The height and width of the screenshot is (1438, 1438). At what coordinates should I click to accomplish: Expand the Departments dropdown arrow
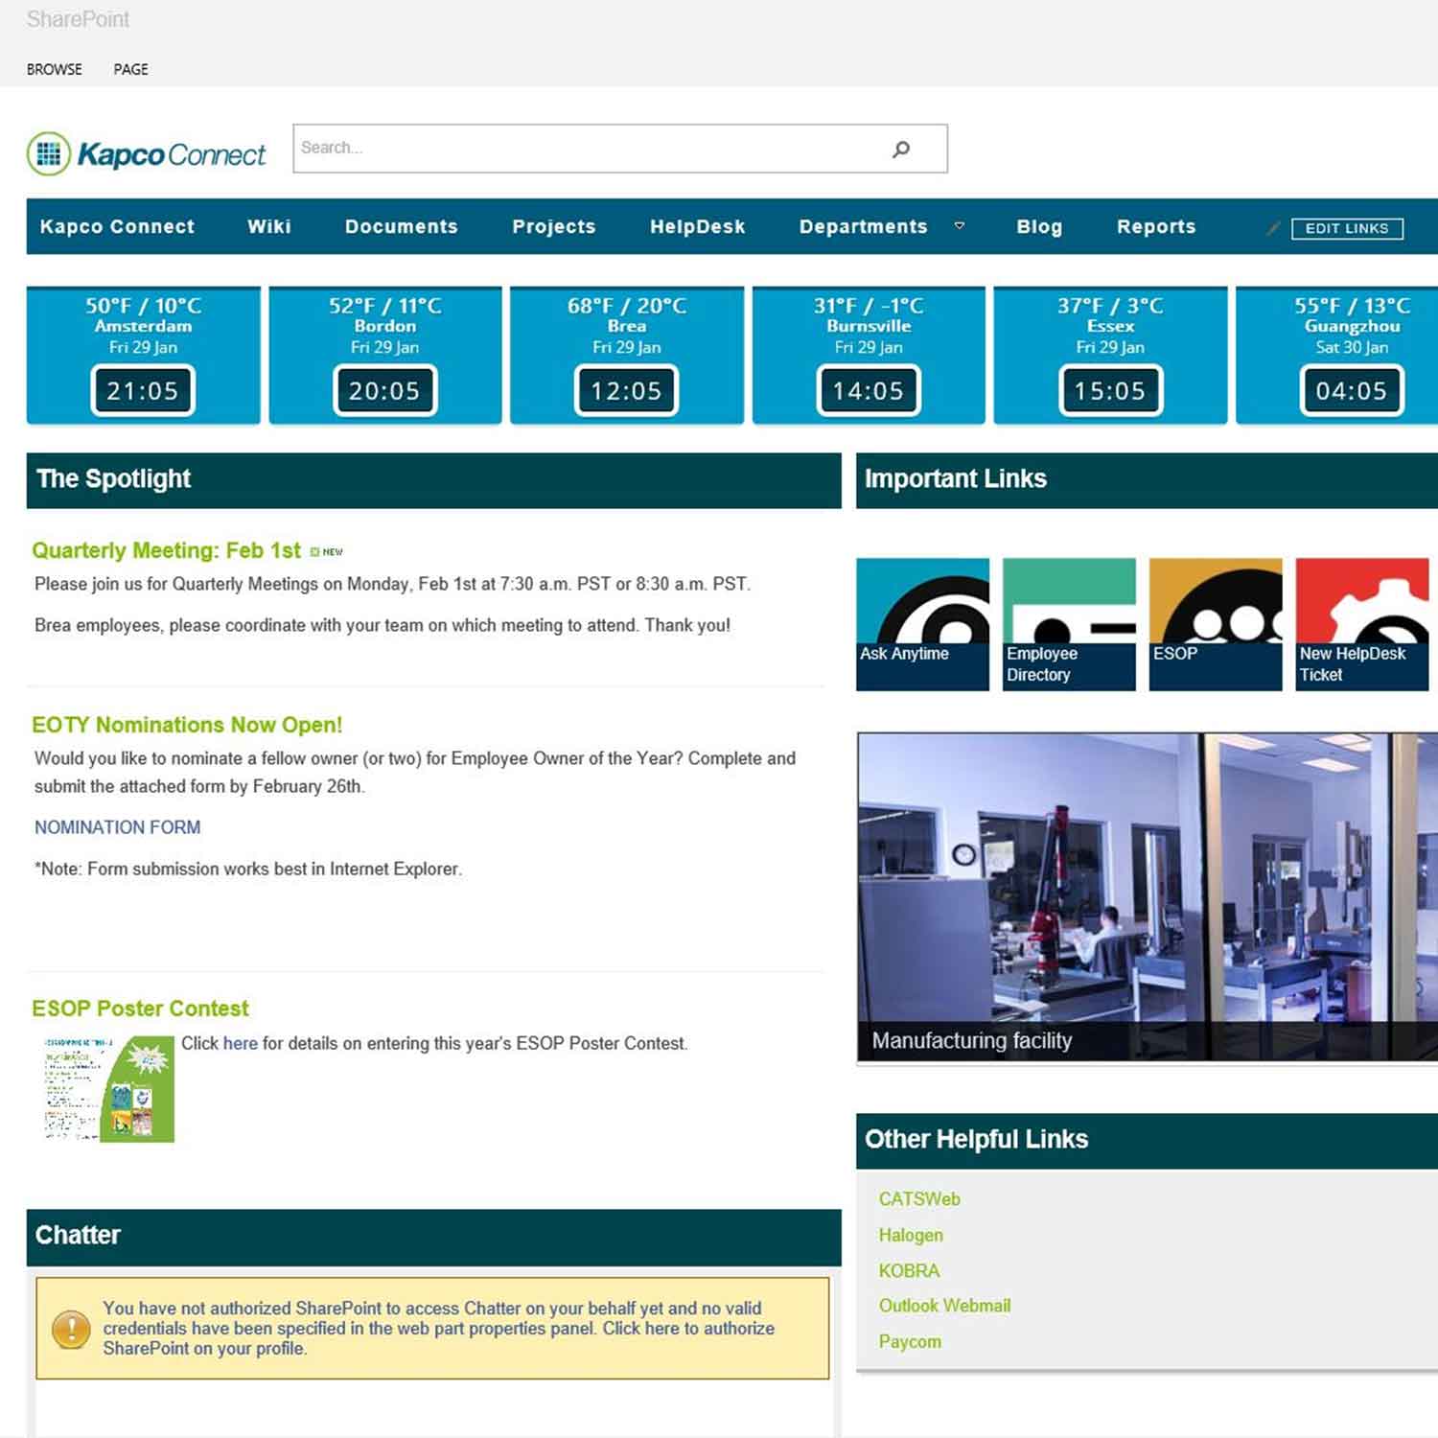959,226
